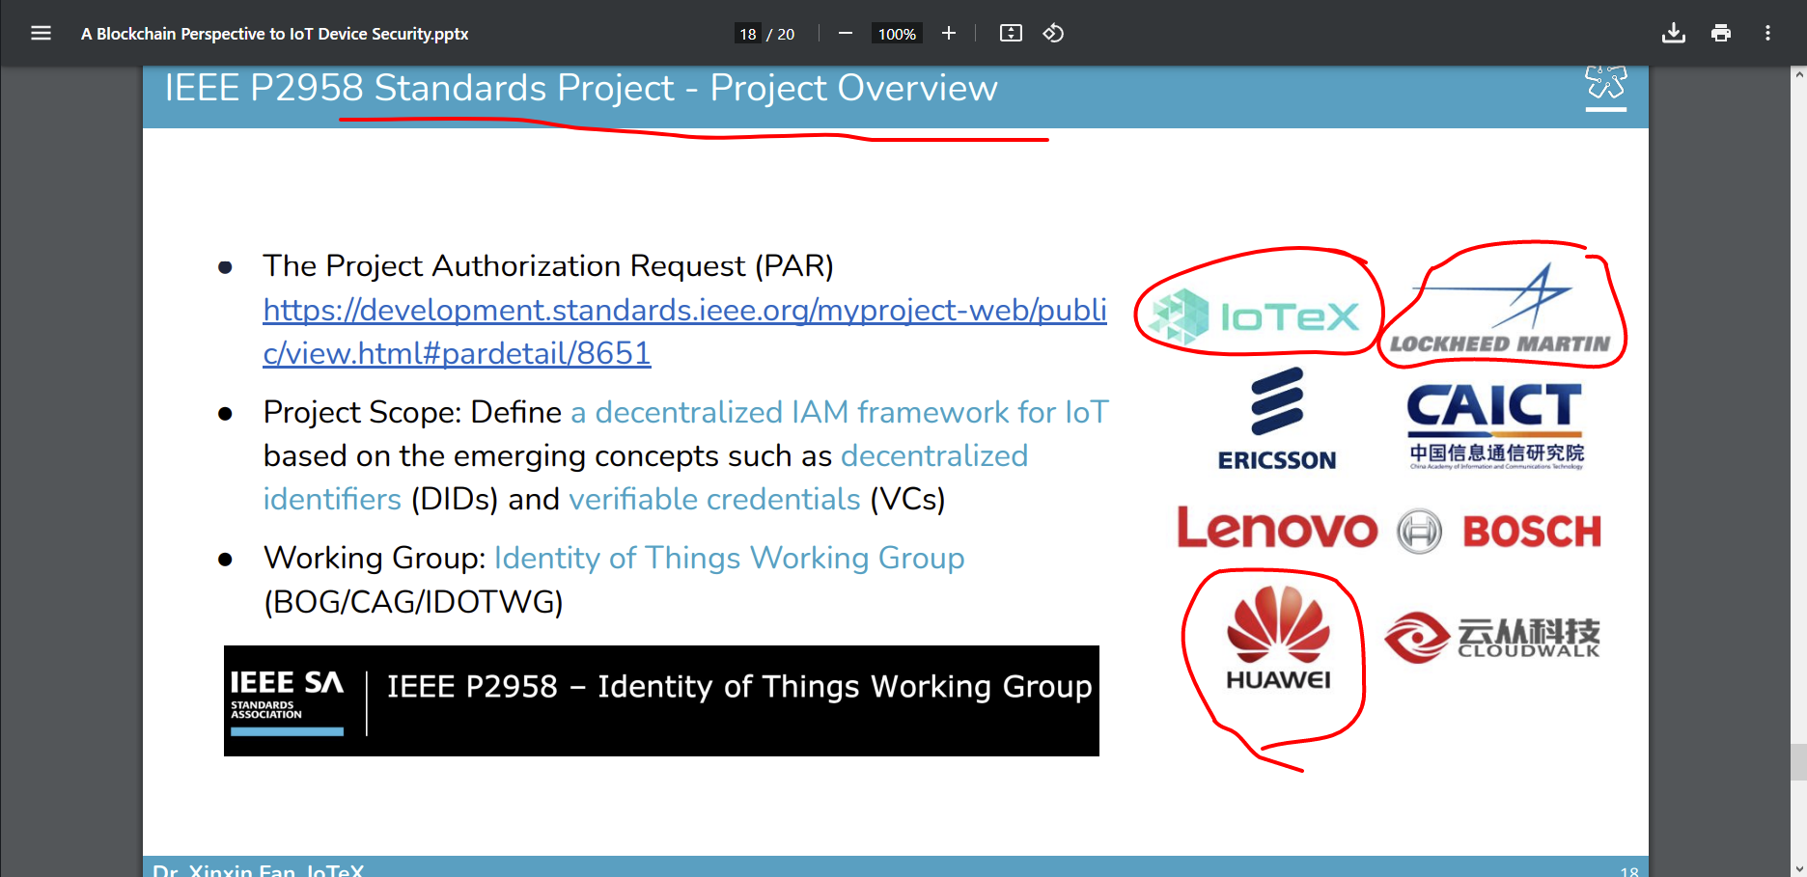Screen dimensions: 1807x877
Task: Click the total page count '/ 20'
Action: pos(781,34)
